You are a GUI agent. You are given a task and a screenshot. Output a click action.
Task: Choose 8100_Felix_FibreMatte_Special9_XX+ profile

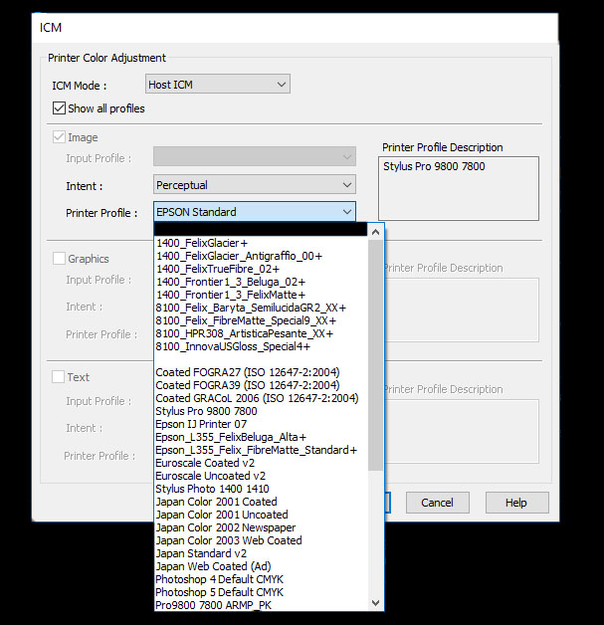[x=261, y=320]
